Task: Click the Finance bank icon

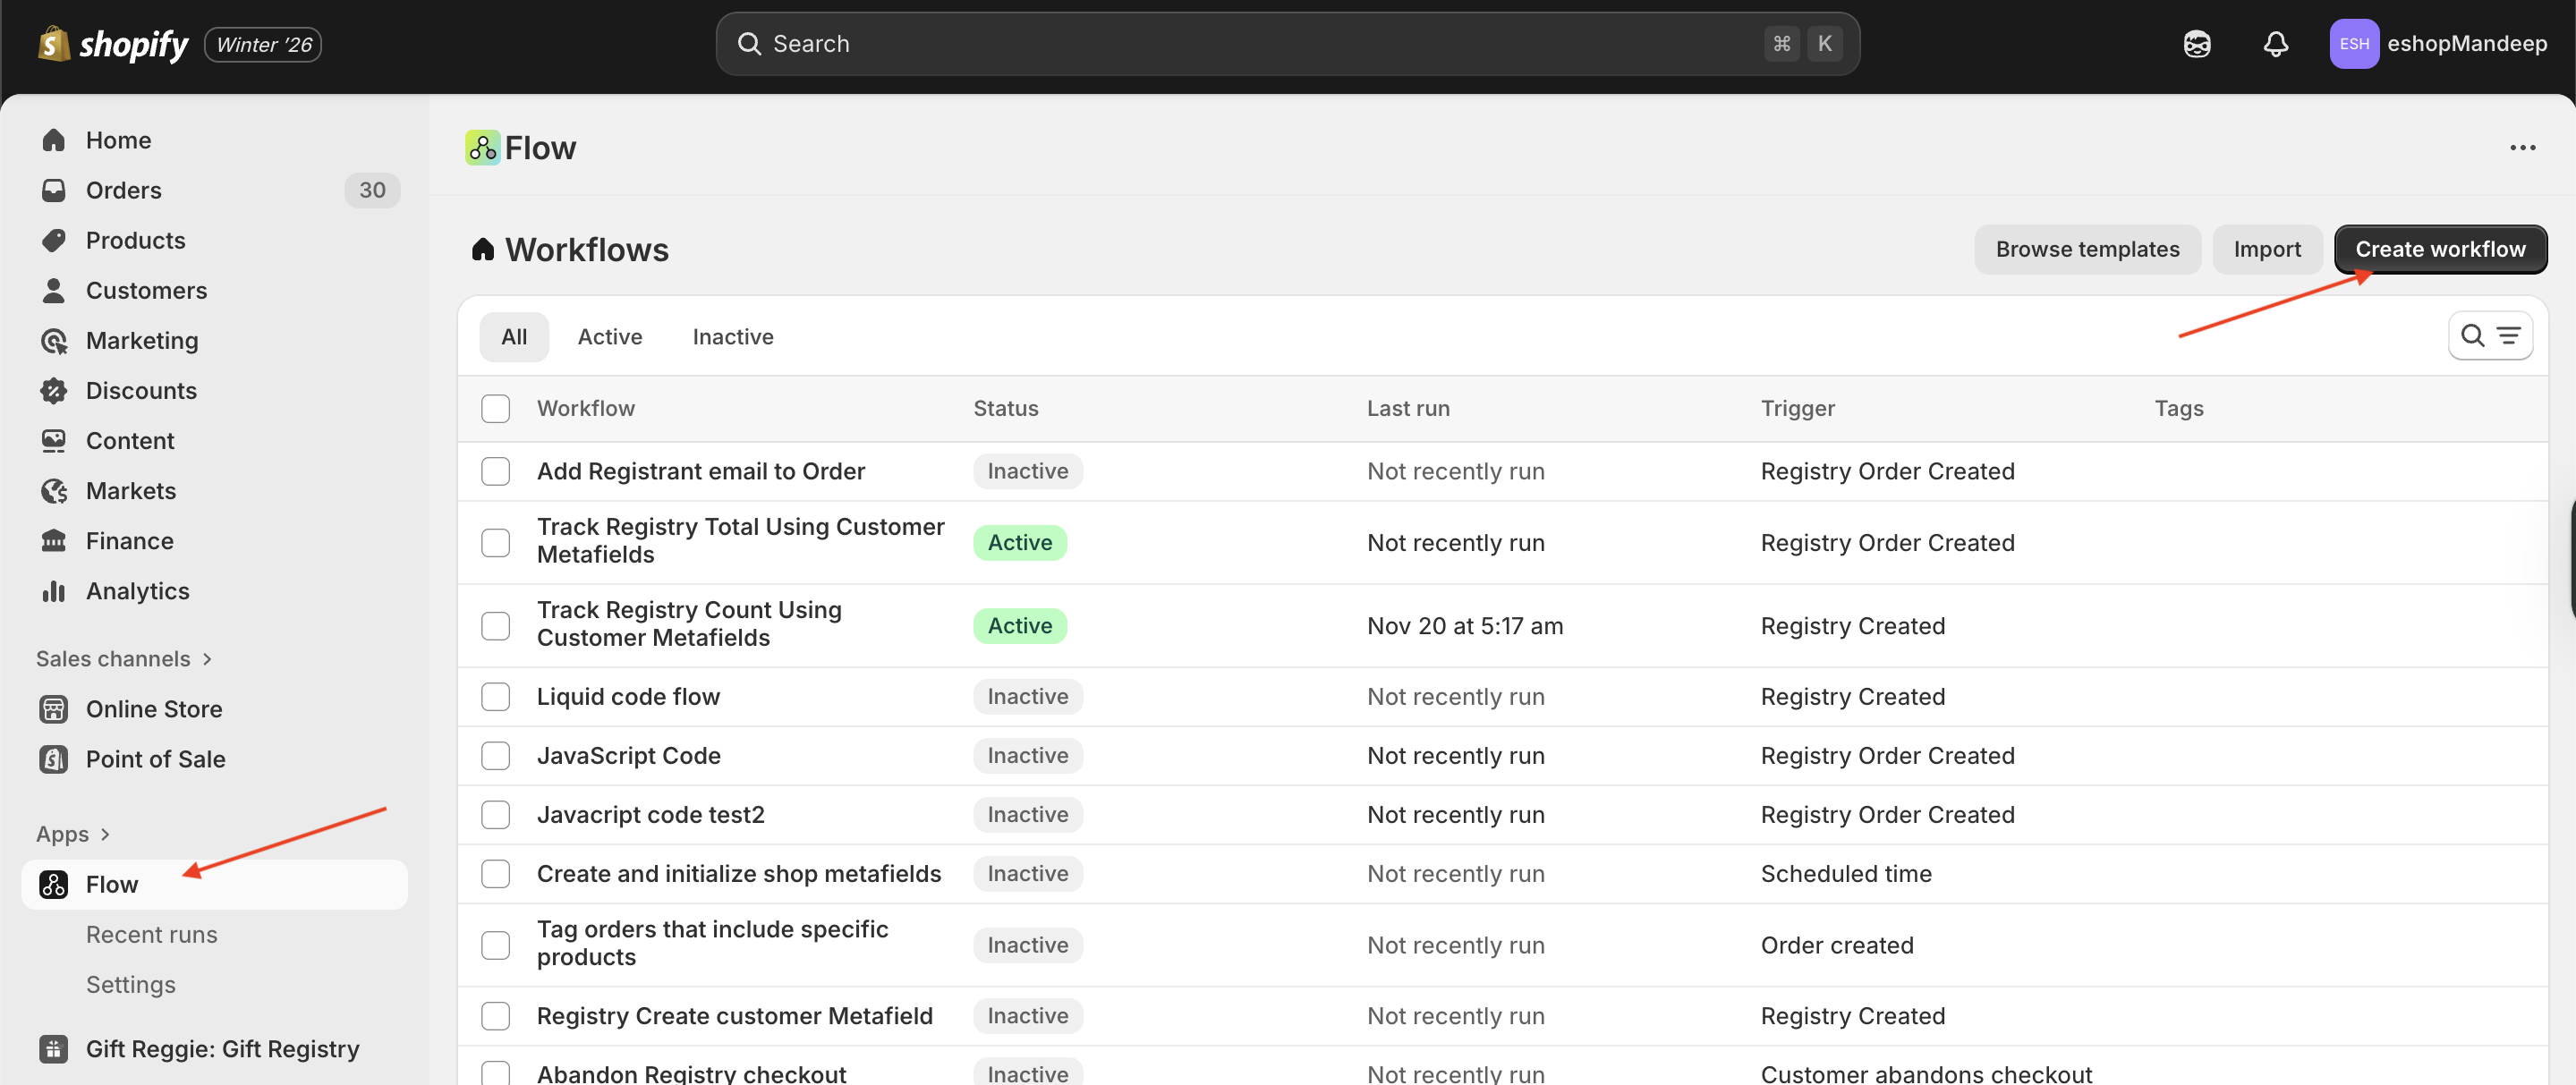Action: point(54,541)
